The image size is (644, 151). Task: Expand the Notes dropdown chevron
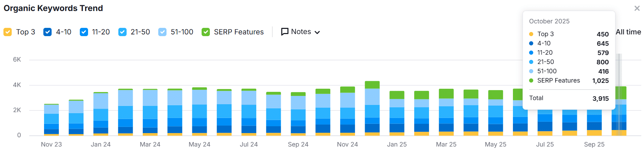[317, 32]
